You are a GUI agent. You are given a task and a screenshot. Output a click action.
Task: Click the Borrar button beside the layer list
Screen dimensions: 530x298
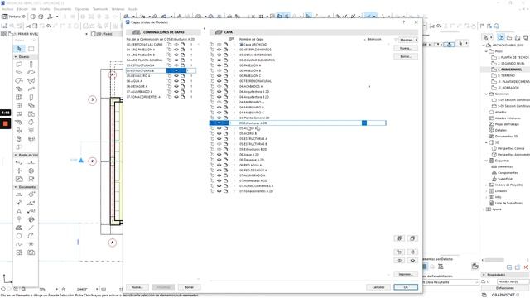(x=406, y=56)
